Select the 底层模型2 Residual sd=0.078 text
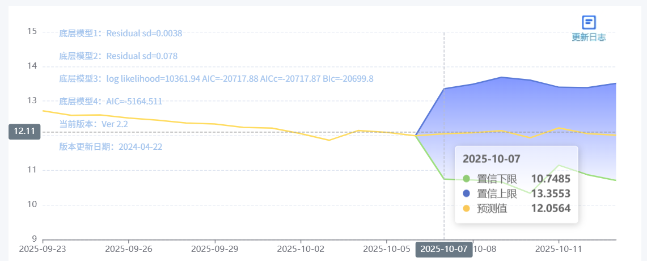The height and width of the screenshot is (261, 647). 118,56
